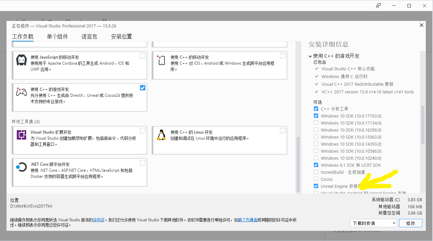Click the 修改 button
Screen dimensions: 433x241
pyautogui.click(x=411, y=223)
